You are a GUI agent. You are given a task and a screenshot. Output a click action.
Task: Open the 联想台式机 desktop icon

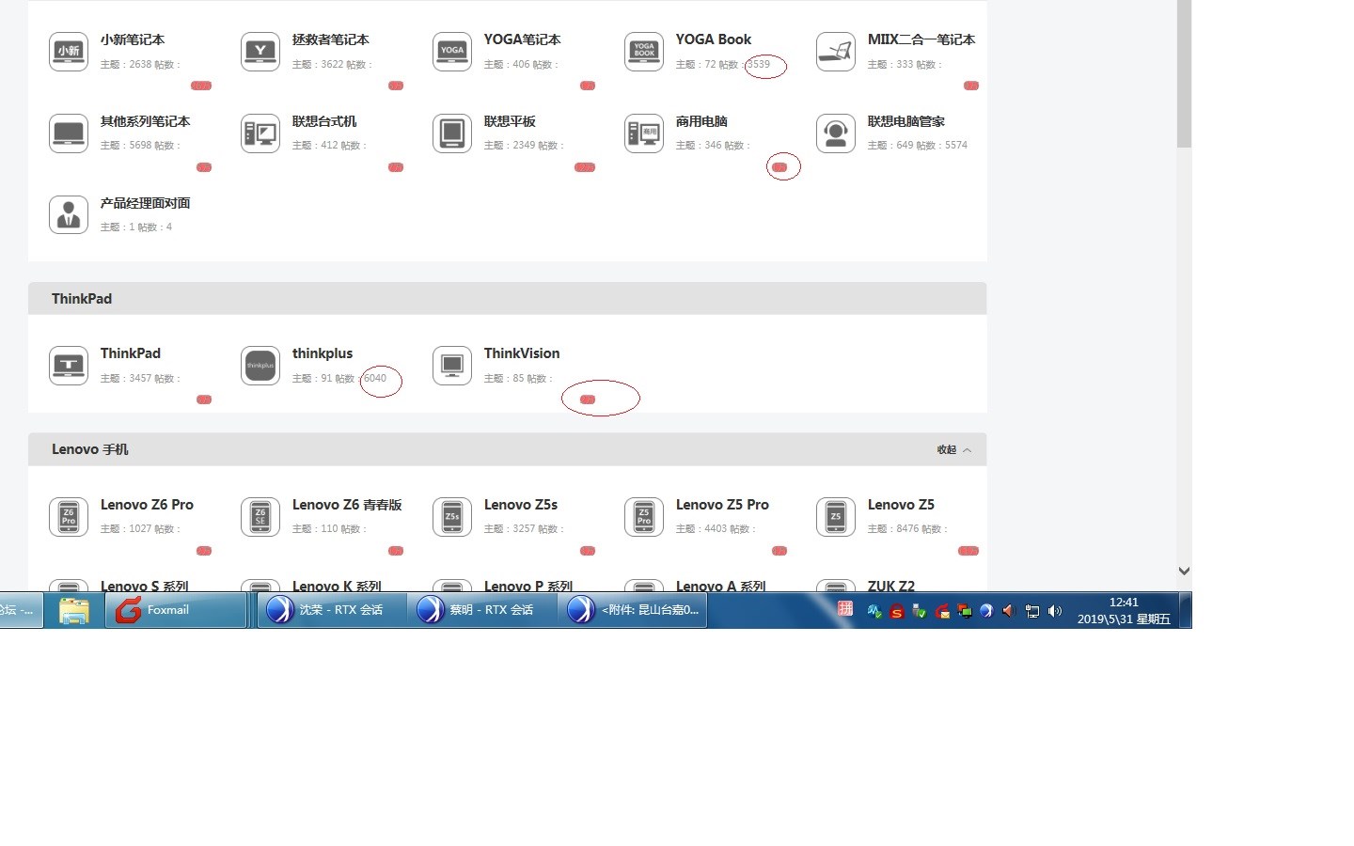tap(260, 133)
